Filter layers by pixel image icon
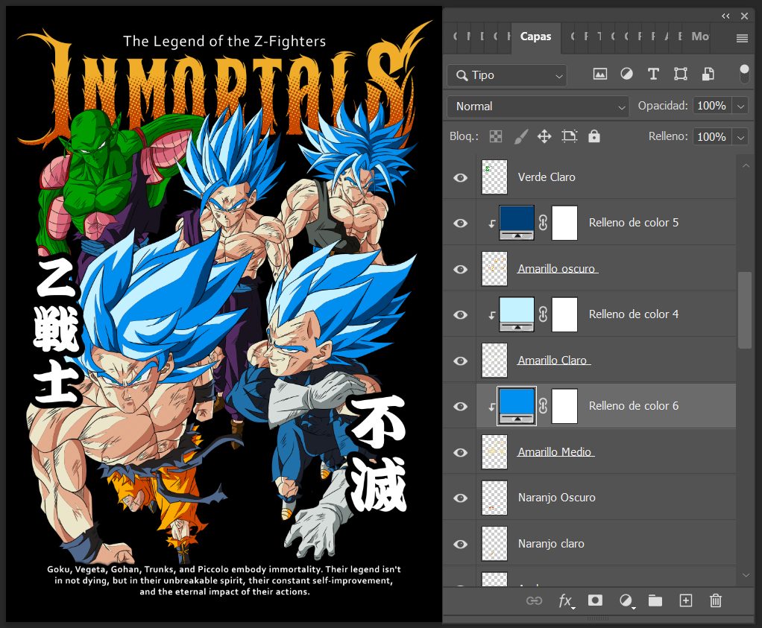Viewport: 762px width, 628px height. coord(599,74)
